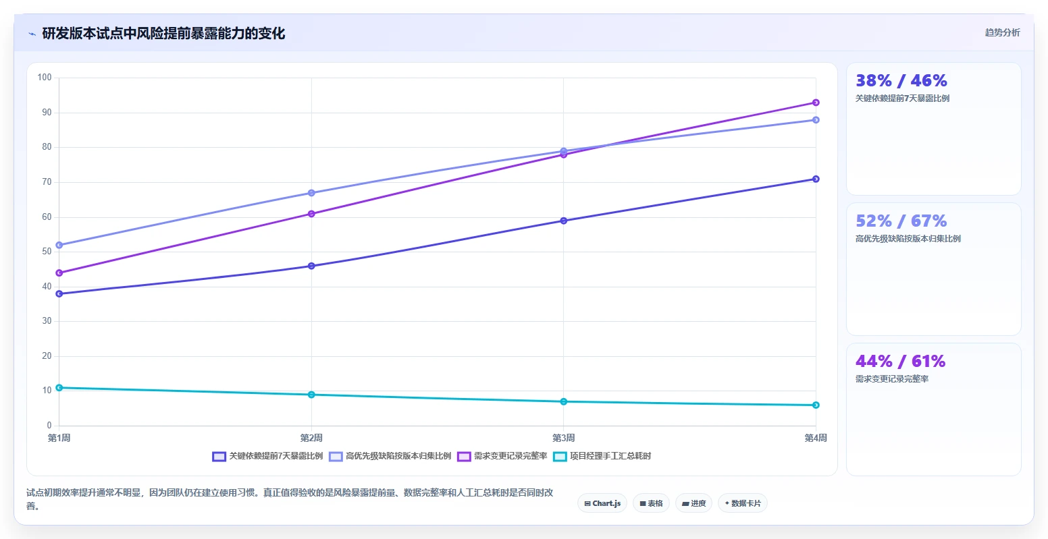Screen dimensions: 1048x539
Task: Click the 50 y-axis label
Action: tap(47, 252)
